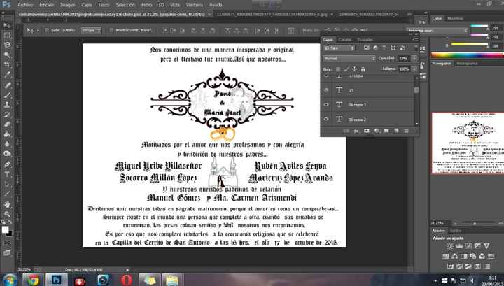Switch to the Muestras tab
The image size is (504, 286).
pos(455,18)
